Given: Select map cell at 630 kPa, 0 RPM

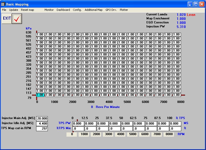Looking at the screenshot, I should pyautogui.click(x=40, y=34).
